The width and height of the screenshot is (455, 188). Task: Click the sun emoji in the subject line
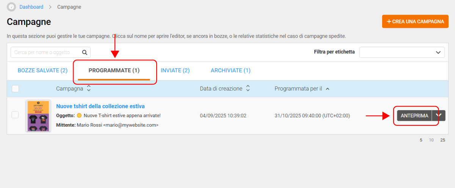79,116
